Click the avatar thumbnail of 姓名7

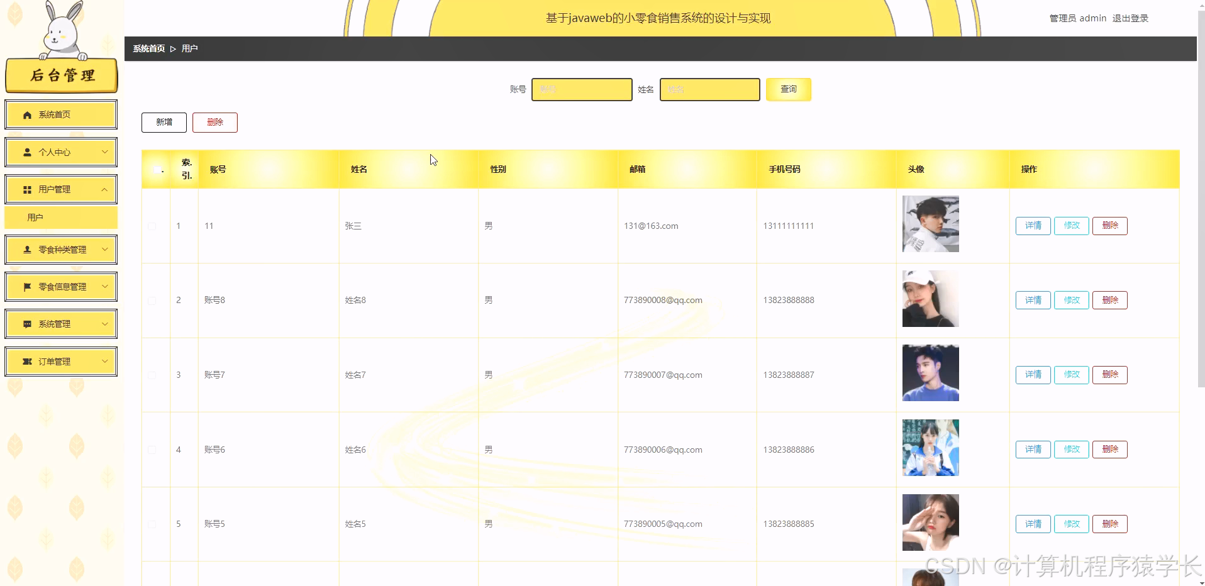pyautogui.click(x=930, y=373)
